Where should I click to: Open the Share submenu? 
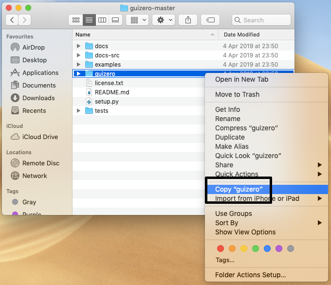pos(266,165)
